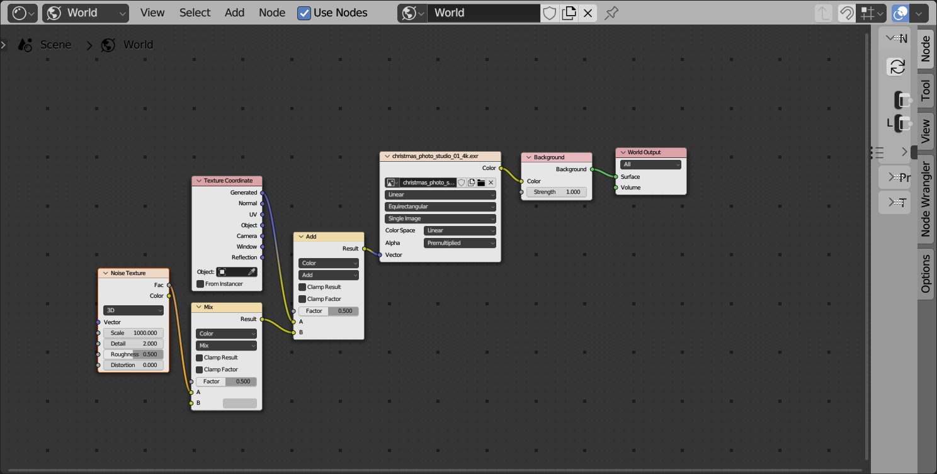
Task: Open Mix node blend mode dropdown
Action: (226, 346)
